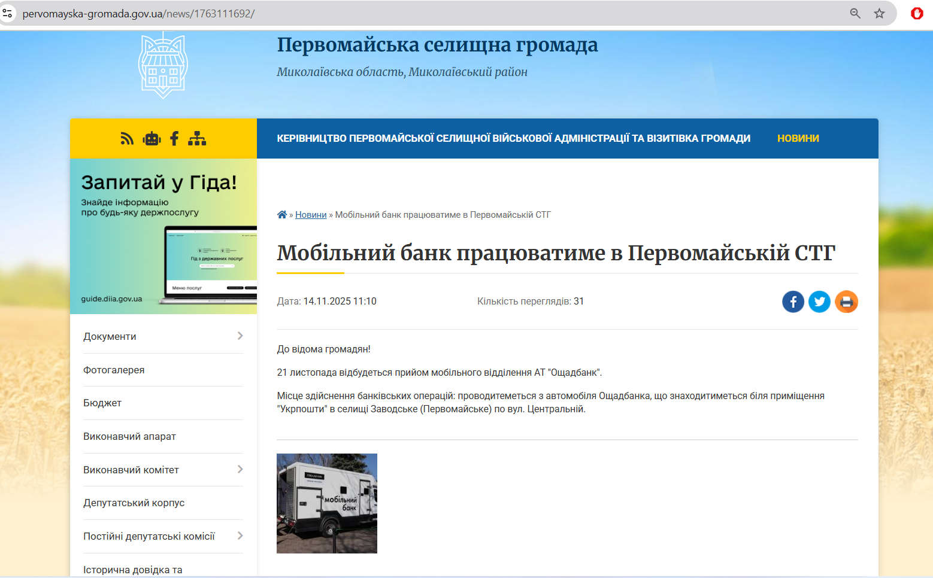Bookmark this page with star icon
Image resolution: width=933 pixels, height=578 pixels.
pos(879,13)
